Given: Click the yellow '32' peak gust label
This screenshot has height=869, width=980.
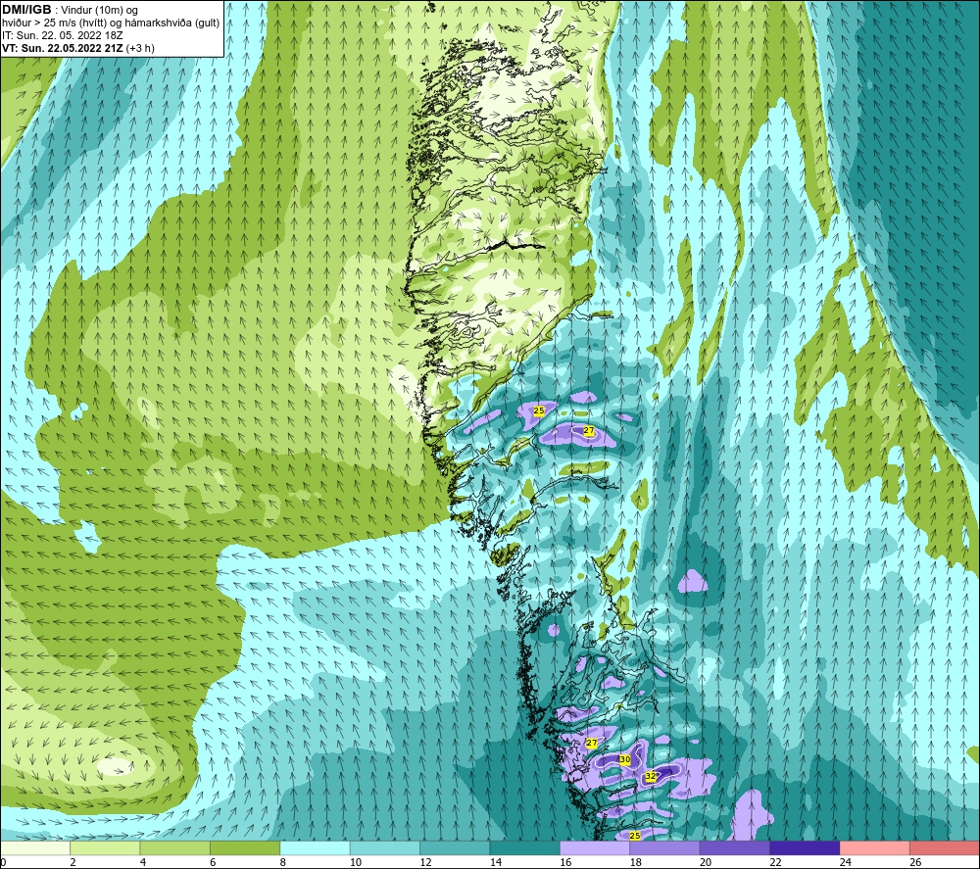Looking at the screenshot, I should tap(651, 777).
